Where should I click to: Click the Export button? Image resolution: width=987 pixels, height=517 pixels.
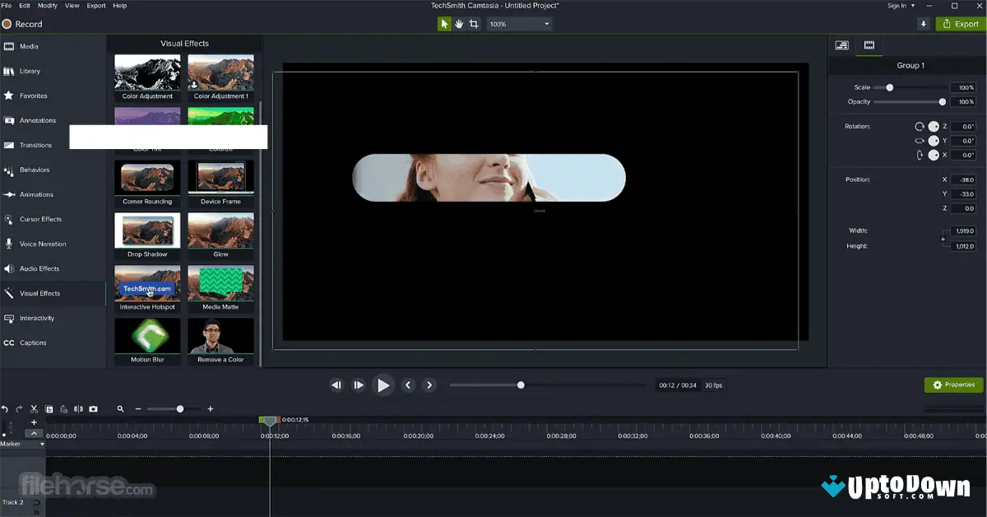click(960, 24)
